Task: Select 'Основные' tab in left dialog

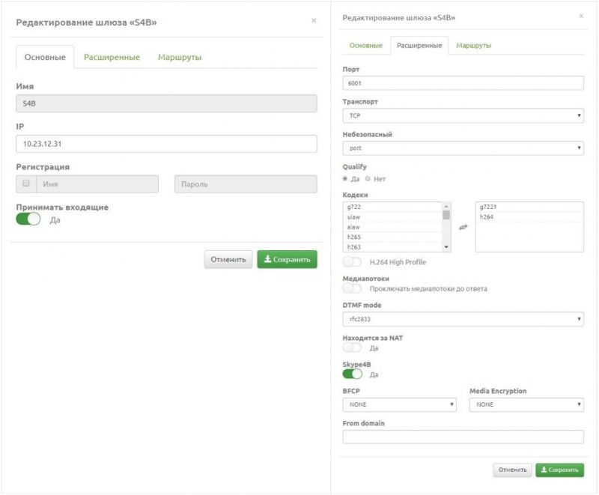Action: click(45, 58)
